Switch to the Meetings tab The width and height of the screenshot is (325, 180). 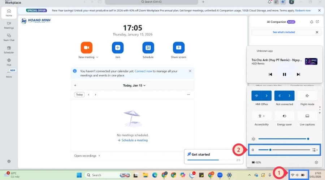pyautogui.click(x=9, y=25)
